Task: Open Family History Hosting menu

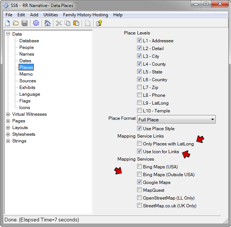Action: 85,15
